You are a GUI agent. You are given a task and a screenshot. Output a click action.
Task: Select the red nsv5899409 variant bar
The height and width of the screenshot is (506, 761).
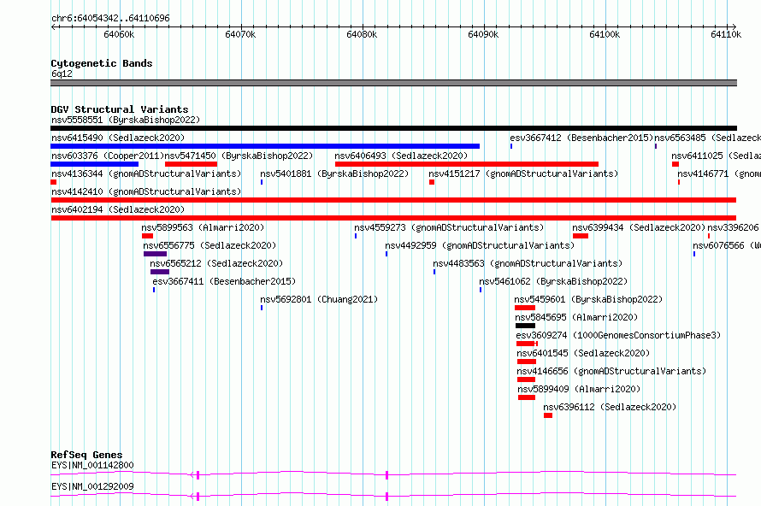[527, 397]
